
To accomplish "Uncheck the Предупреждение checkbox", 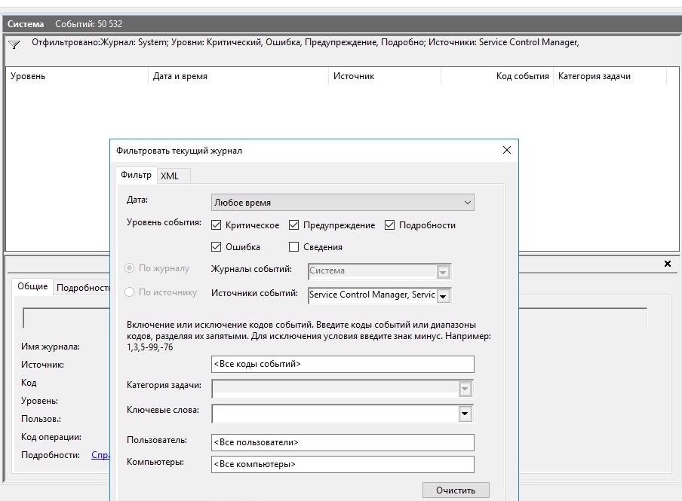I will point(294,225).
